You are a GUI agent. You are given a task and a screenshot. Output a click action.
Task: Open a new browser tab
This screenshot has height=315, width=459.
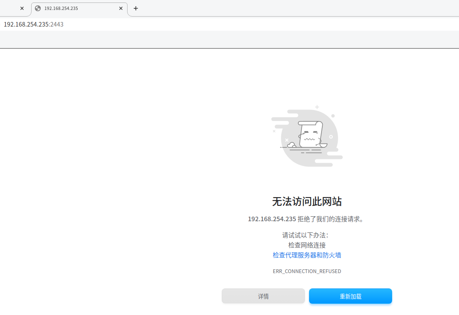(x=135, y=8)
